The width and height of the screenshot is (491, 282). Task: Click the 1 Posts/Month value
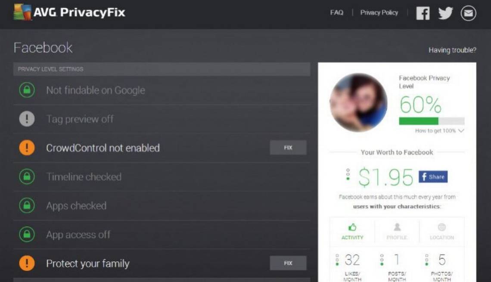pos(397,260)
